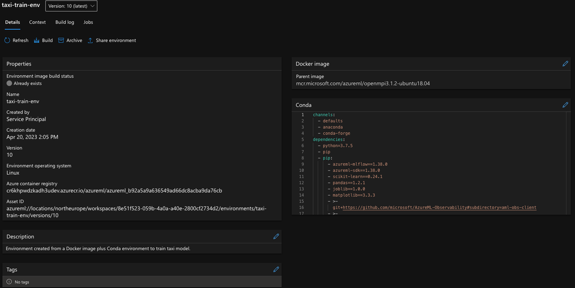575x288 pixels.
Task: Edit the Description with pencil icon
Action: pyautogui.click(x=276, y=237)
